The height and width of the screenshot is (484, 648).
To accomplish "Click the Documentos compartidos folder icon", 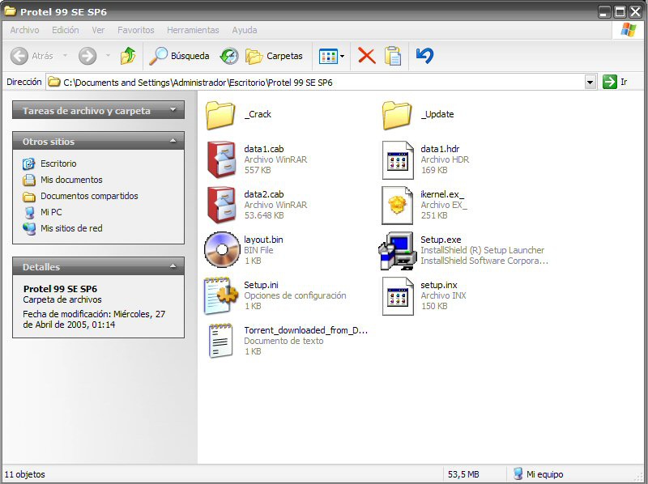I will (x=29, y=197).
